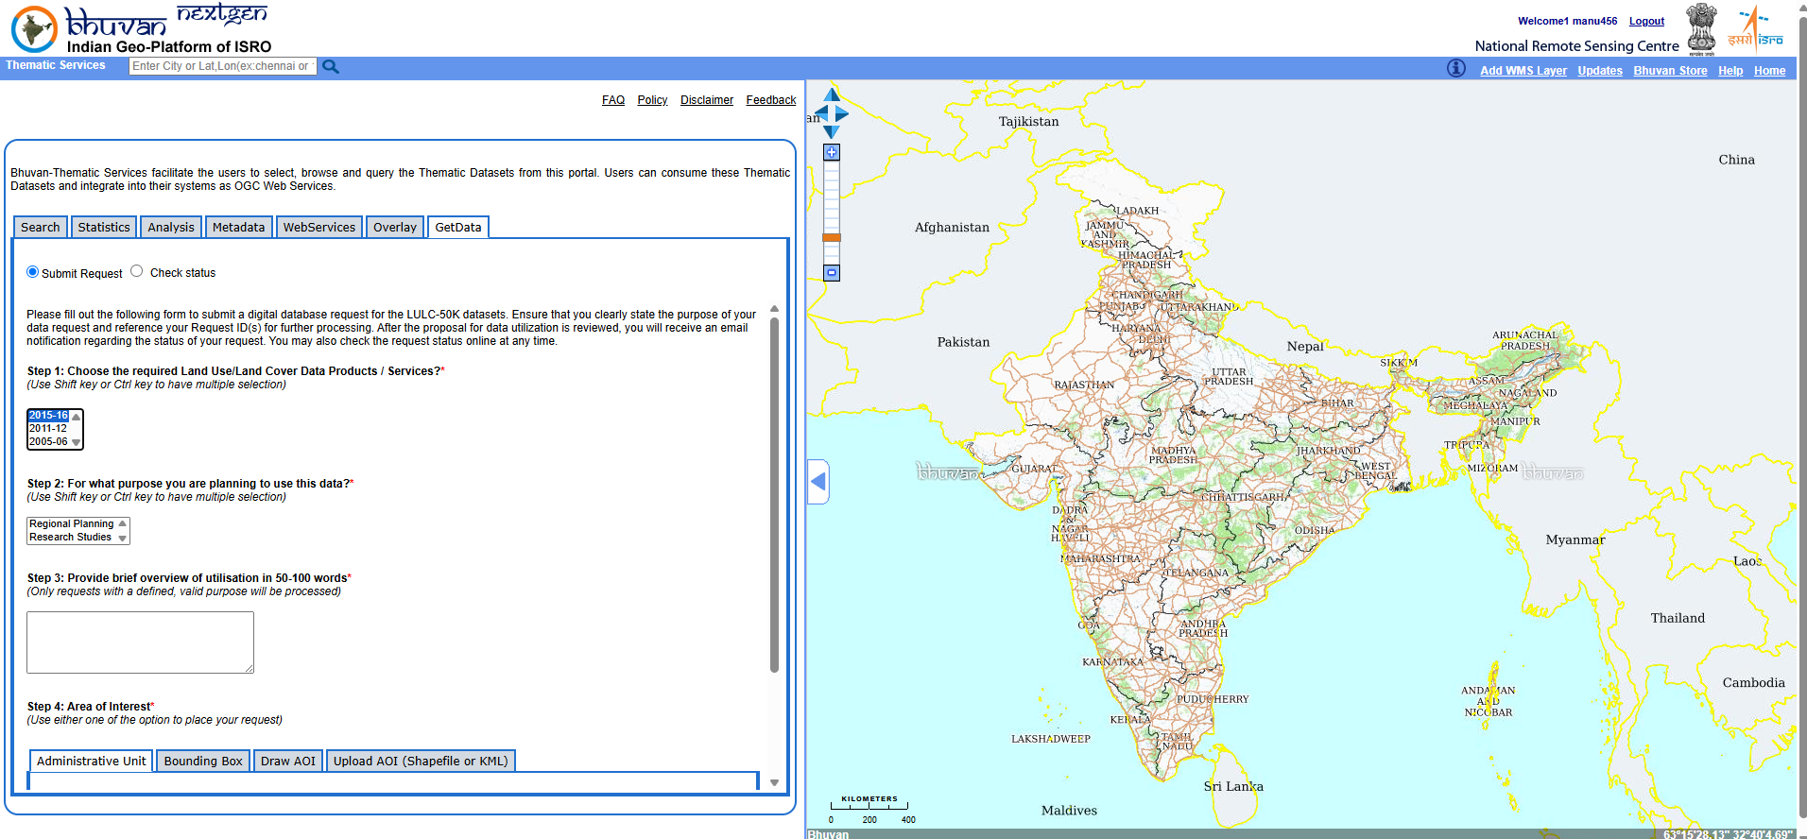This screenshot has height=839, width=1807.
Task: Select the 2015-16 data product option
Action: coord(48,416)
